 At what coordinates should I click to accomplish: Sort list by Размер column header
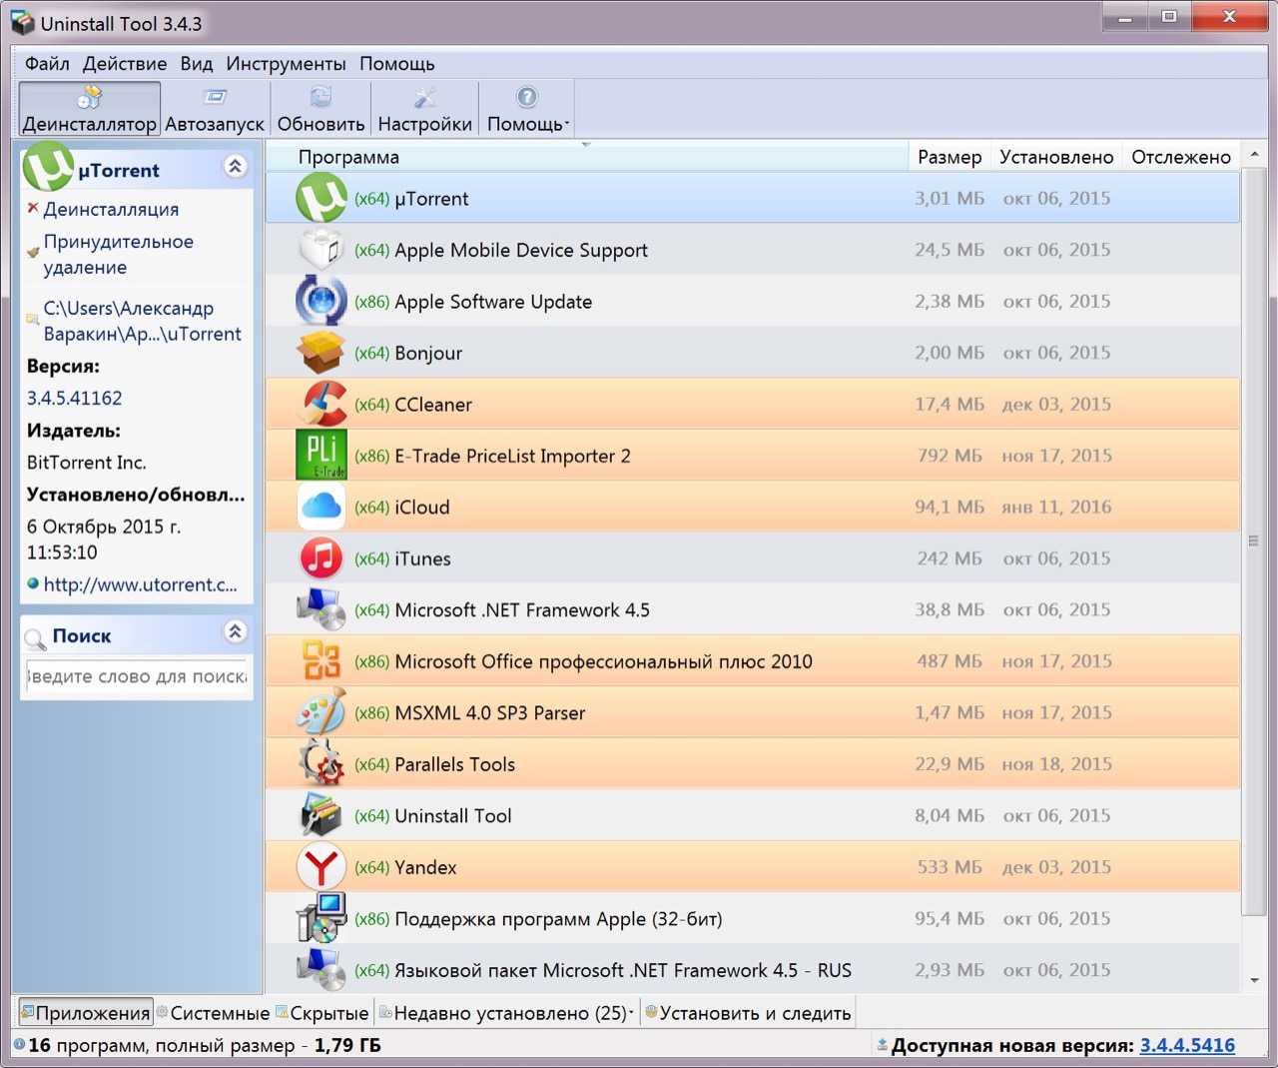click(x=949, y=157)
